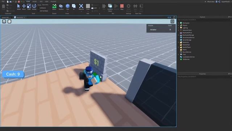
Task: Open the FILE menu
Action: click(x=3, y=1)
